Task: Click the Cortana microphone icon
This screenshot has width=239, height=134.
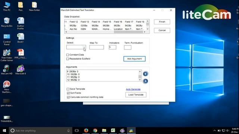Action: (x=68, y=131)
